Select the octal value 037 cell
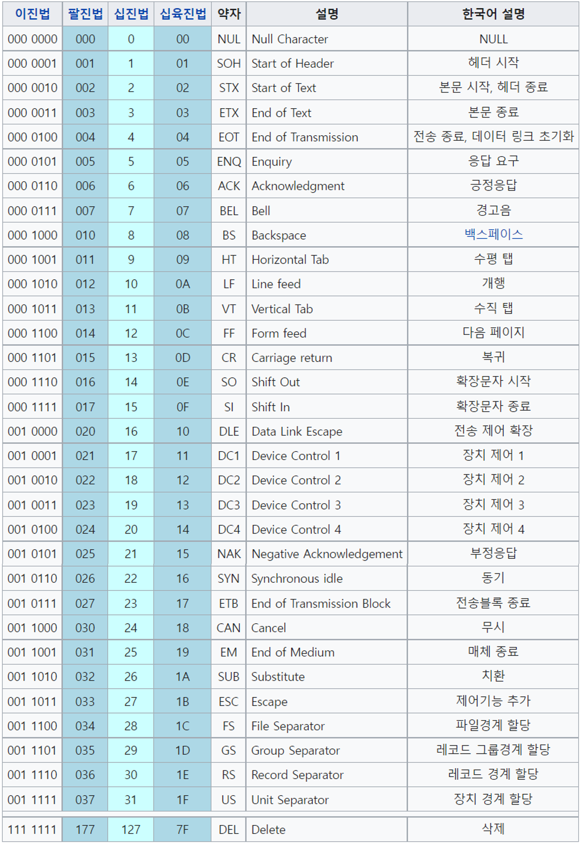The width and height of the screenshot is (582, 844). coord(85,799)
